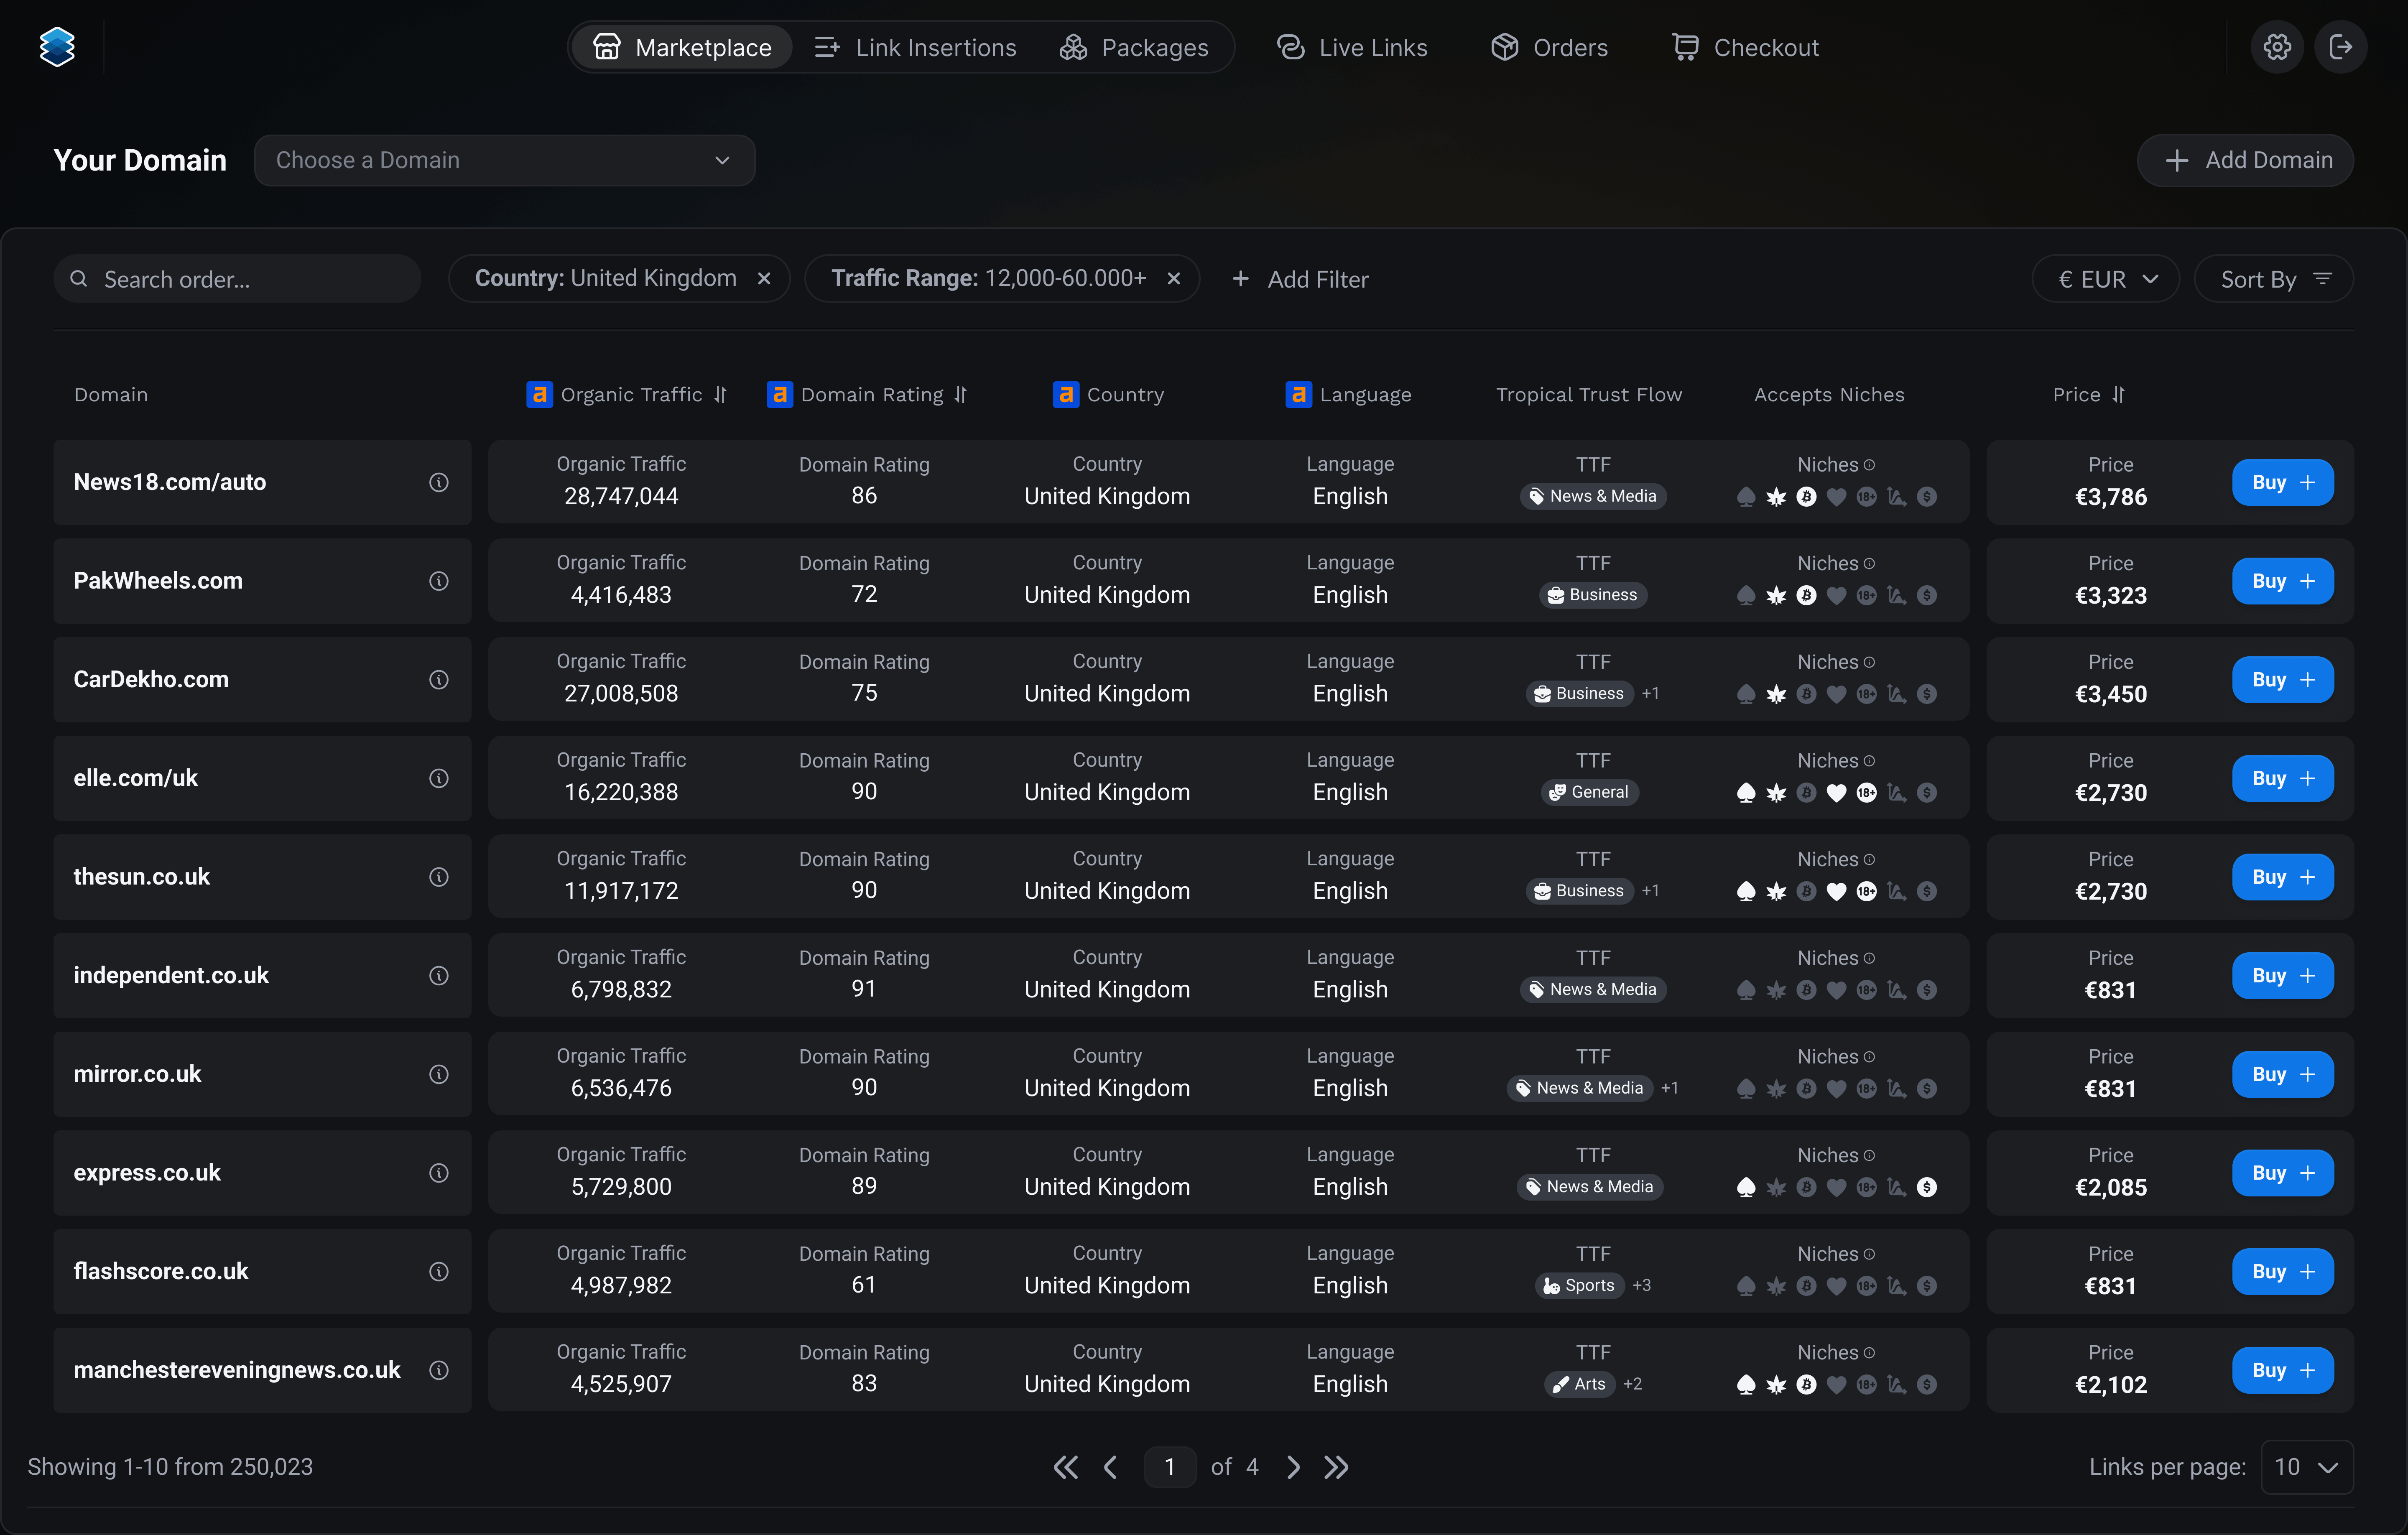
Task: Click the stacked-layers app logo
Action: [x=57, y=47]
